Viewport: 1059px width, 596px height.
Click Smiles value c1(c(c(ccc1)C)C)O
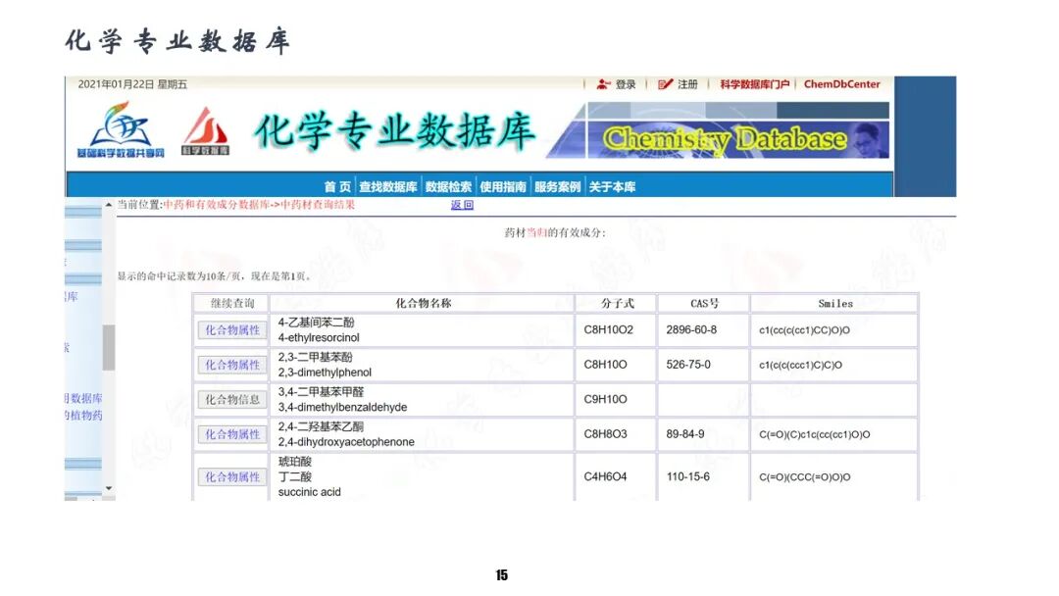click(x=800, y=365)
